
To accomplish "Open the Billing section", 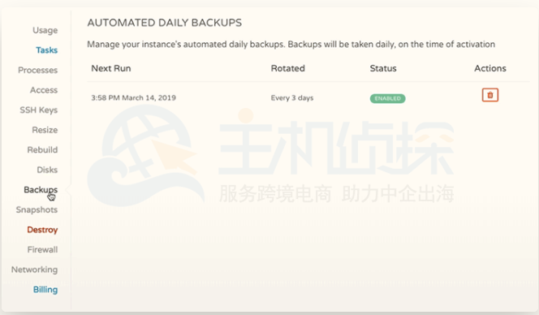I will click(x=45, y=290).
